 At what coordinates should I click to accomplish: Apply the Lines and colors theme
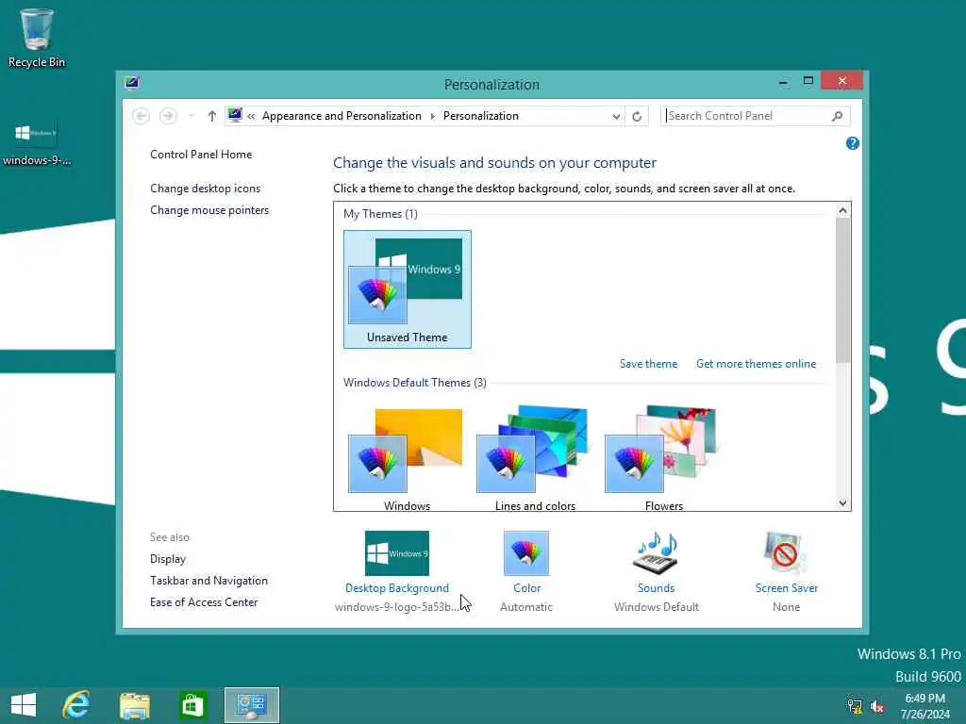point(535,457)
